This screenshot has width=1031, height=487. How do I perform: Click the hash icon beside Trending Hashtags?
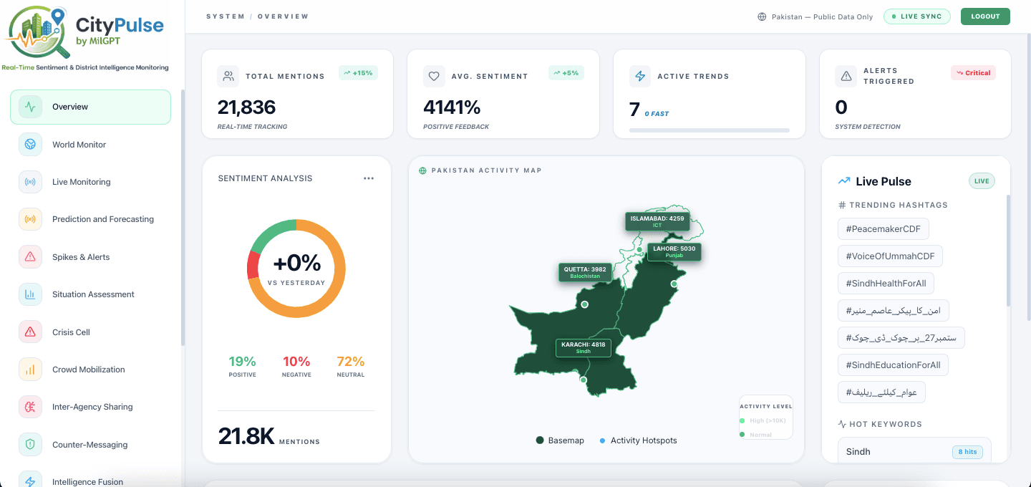point(842,205)
